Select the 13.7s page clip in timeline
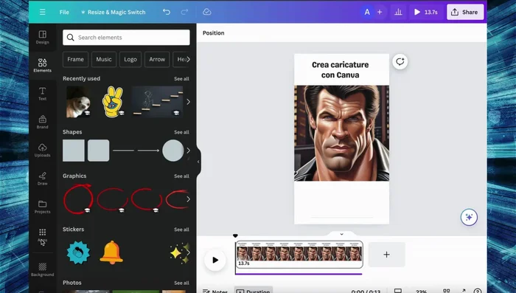The height and width of the screenshot is (293, 516). point(299,255)
